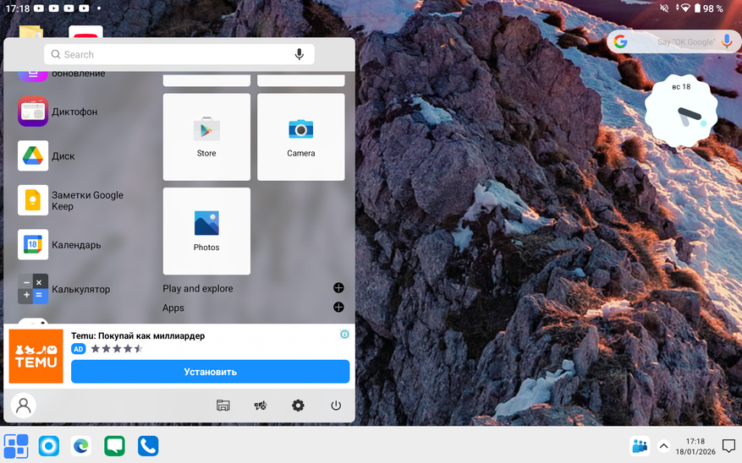
Task: Open the notification center icon
Action: click(x=728, y=446)
